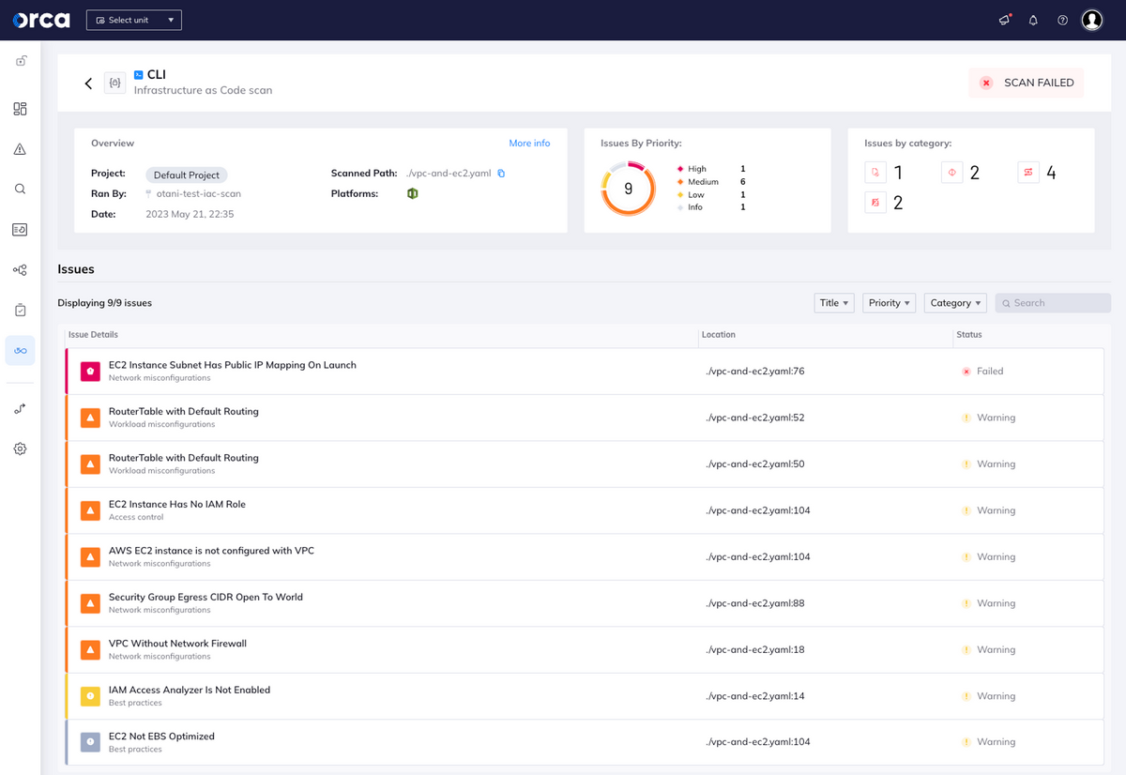Click the More info link
Viewport: 1126px width, 775px height.
click(529, 143)
